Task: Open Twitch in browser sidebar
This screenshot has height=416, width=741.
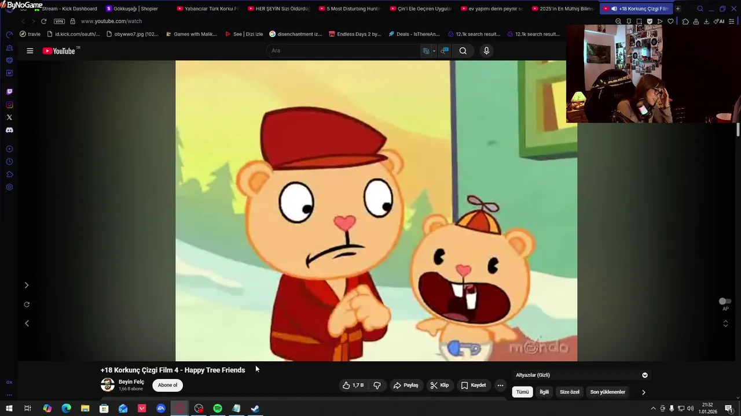Action: pyautogui.click(x=9, y=92)
